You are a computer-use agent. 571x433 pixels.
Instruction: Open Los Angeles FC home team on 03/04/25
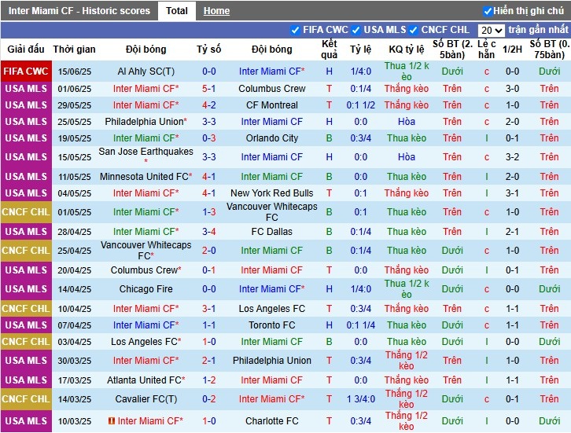[146, 342]
